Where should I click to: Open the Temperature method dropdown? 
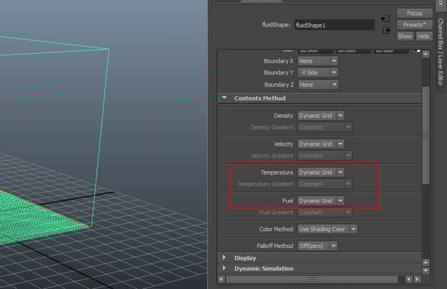pyautogui.click(x=321, y=172)
